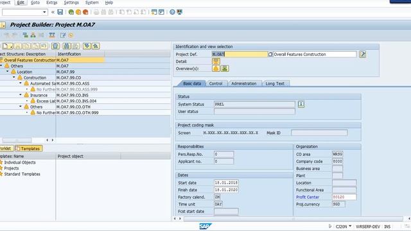
Task: Click the double-chevron collapse command field icon
Action: (53, 12)
